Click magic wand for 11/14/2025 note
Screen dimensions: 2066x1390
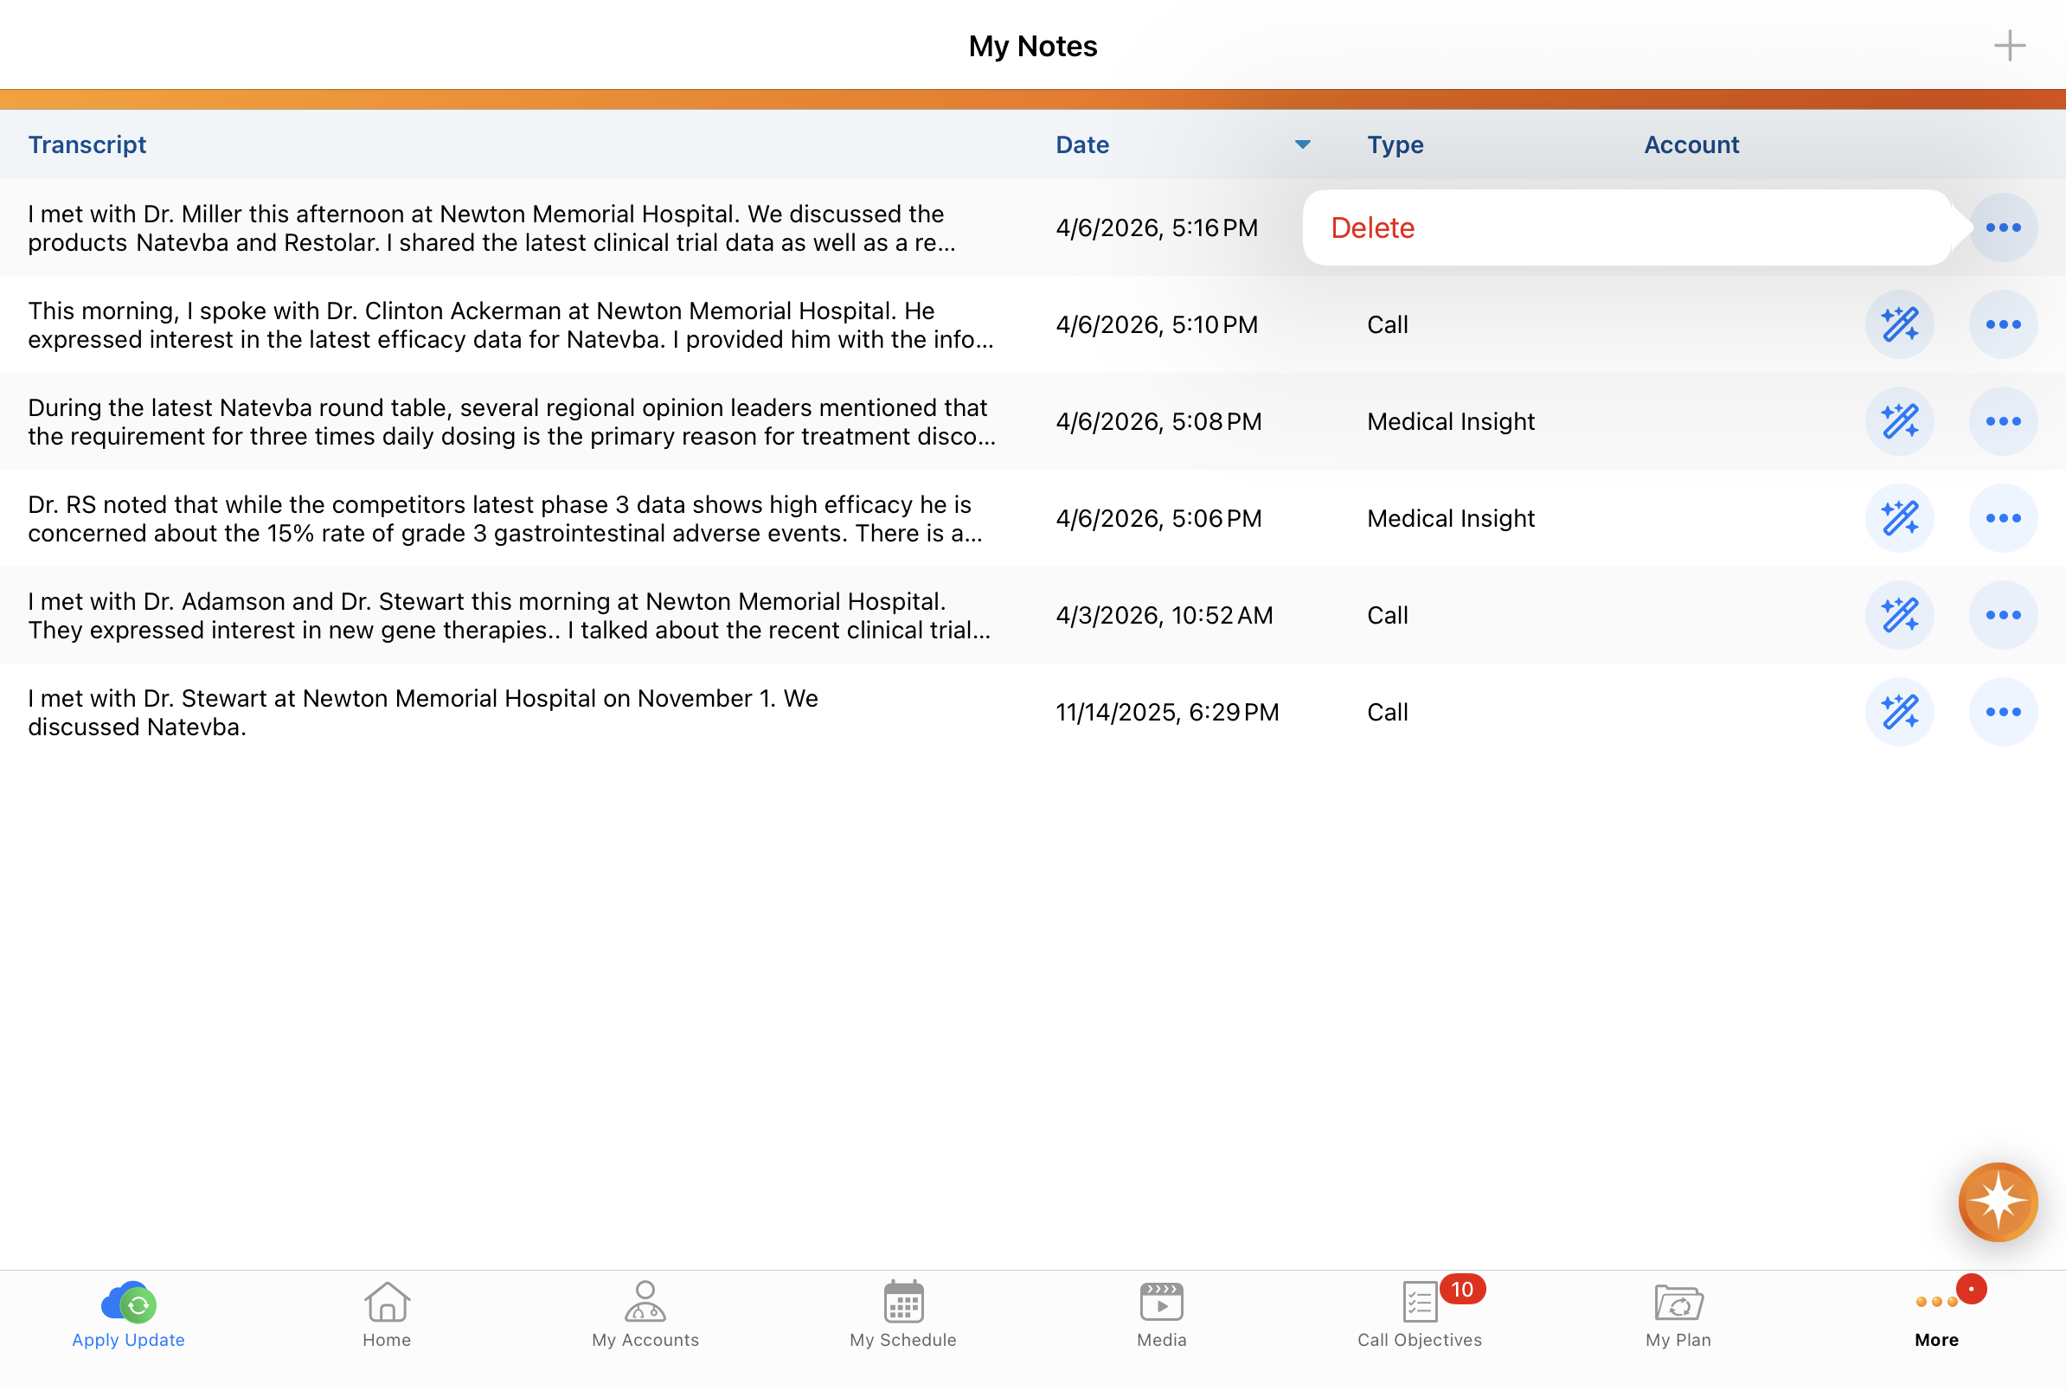pyautogui.click(x=1898, y=712)
